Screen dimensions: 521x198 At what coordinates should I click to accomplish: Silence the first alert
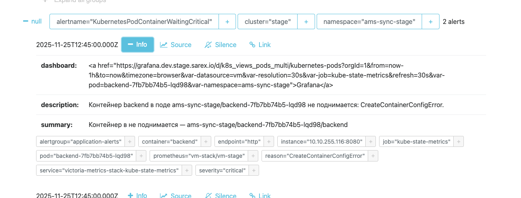tap(221, 45)
